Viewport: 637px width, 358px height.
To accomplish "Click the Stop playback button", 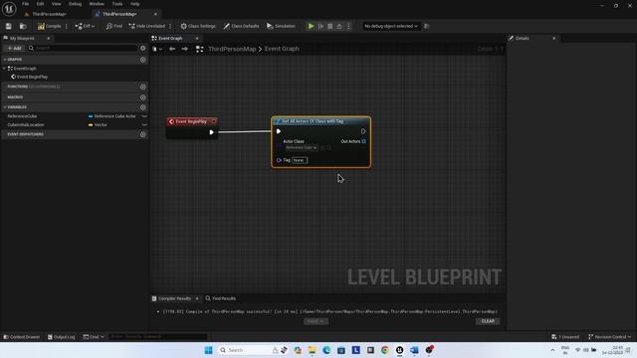I will 329,26.
